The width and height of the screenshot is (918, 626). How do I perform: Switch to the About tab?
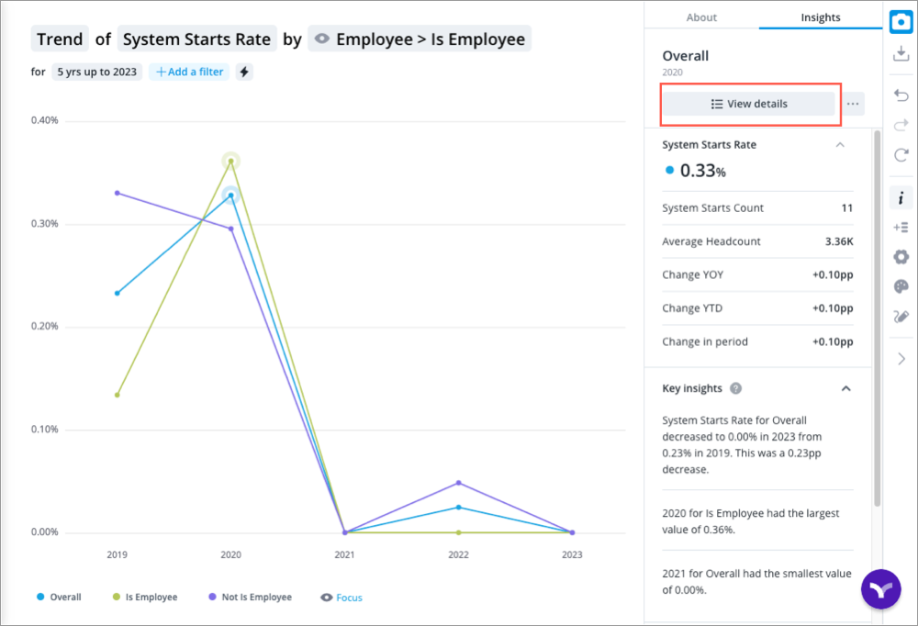[701, 17]
